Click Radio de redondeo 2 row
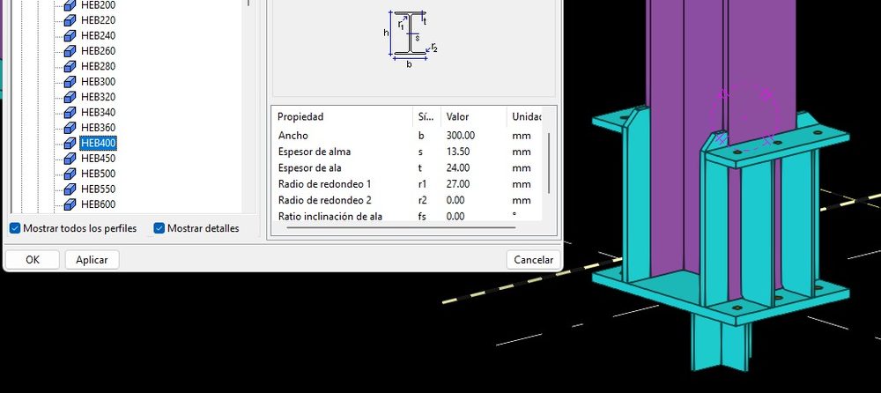Viewport: 881px width, 393px height. [x=407, y=200]
